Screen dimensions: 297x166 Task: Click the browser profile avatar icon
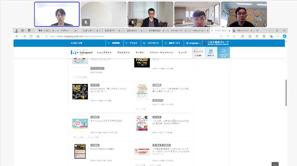pos(16,31)
